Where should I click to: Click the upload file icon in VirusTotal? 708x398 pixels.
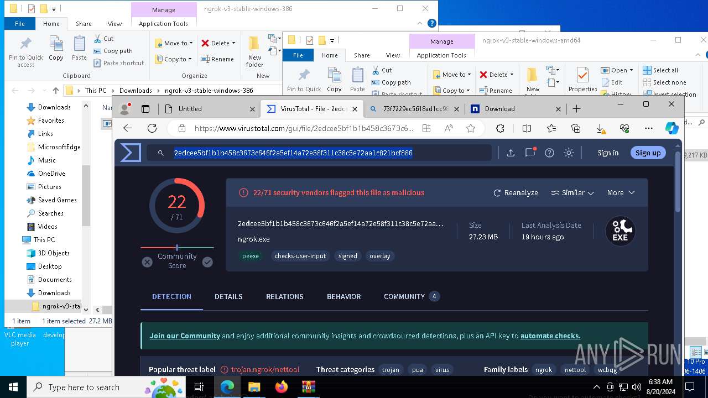point(511,153)
